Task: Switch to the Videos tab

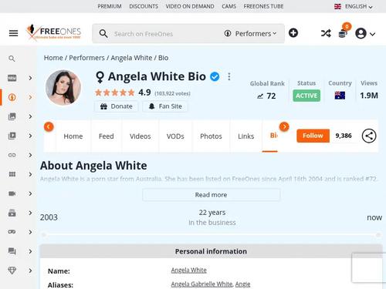Action: pos(141,136)
